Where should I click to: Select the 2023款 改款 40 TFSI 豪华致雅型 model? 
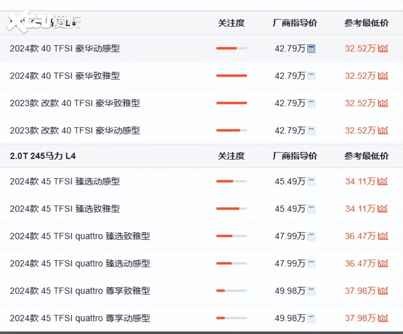tap(75, 103)
